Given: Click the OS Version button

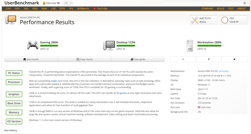Looking at the screenshot, I should pos(14,121).
